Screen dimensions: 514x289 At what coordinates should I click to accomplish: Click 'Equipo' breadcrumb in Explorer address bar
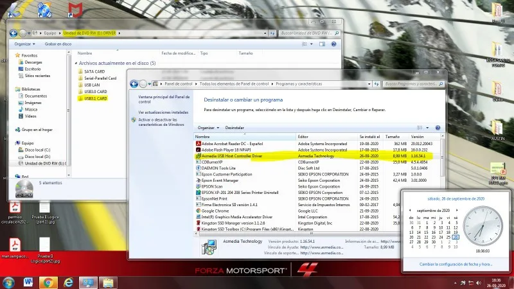tap(50, 33)
